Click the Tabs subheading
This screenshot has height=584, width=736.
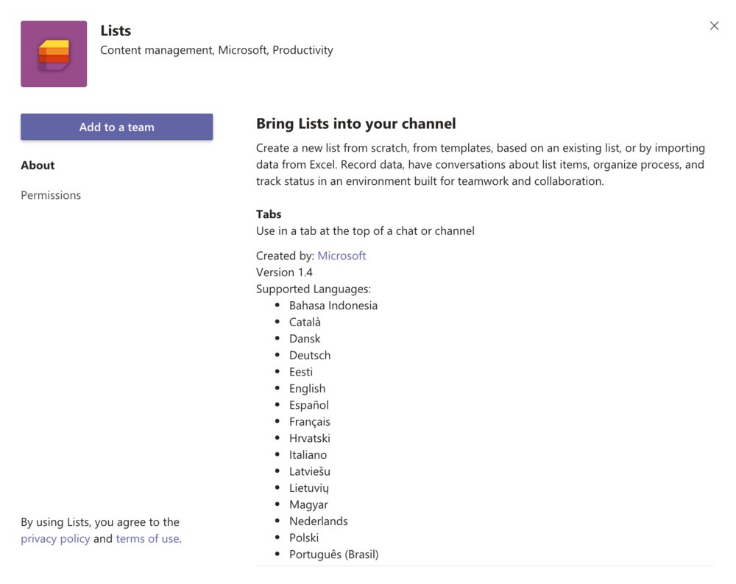[x=269, y=214]
